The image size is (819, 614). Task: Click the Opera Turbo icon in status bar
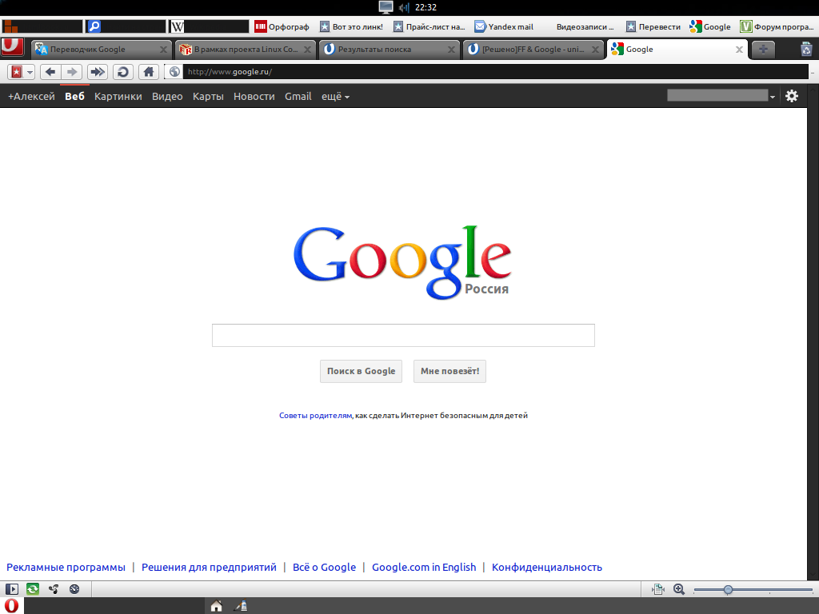(x=74, y=589)
